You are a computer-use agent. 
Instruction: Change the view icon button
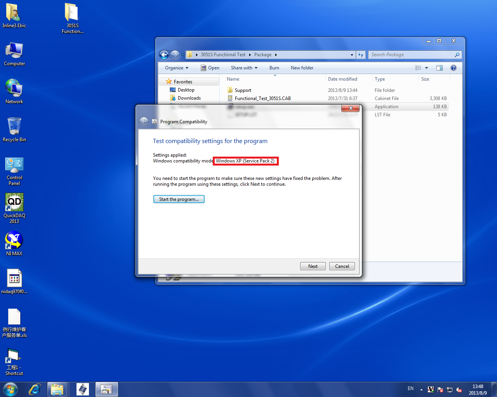pos(418,68)
